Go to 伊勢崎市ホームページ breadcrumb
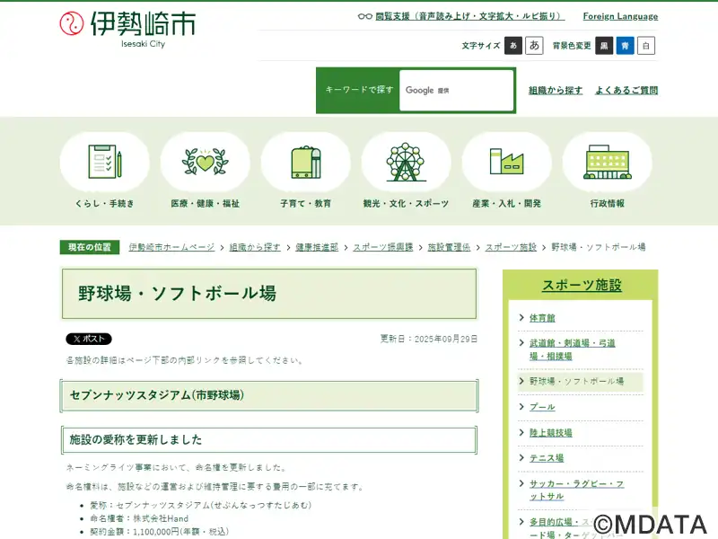The width and height of the screenshot is (718, 539). point(171,247)
